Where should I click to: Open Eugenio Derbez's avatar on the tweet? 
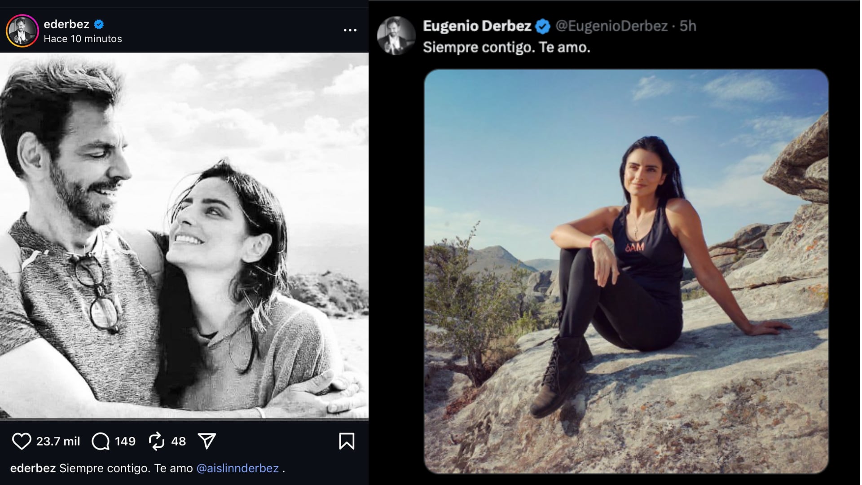[396, 36]
